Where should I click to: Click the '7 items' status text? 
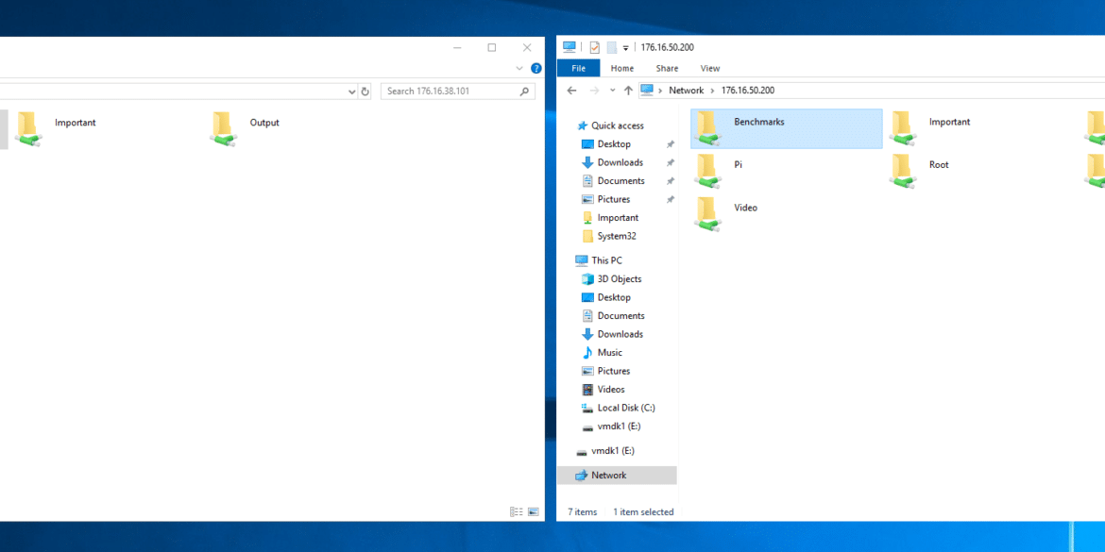[x=583, y=511]
